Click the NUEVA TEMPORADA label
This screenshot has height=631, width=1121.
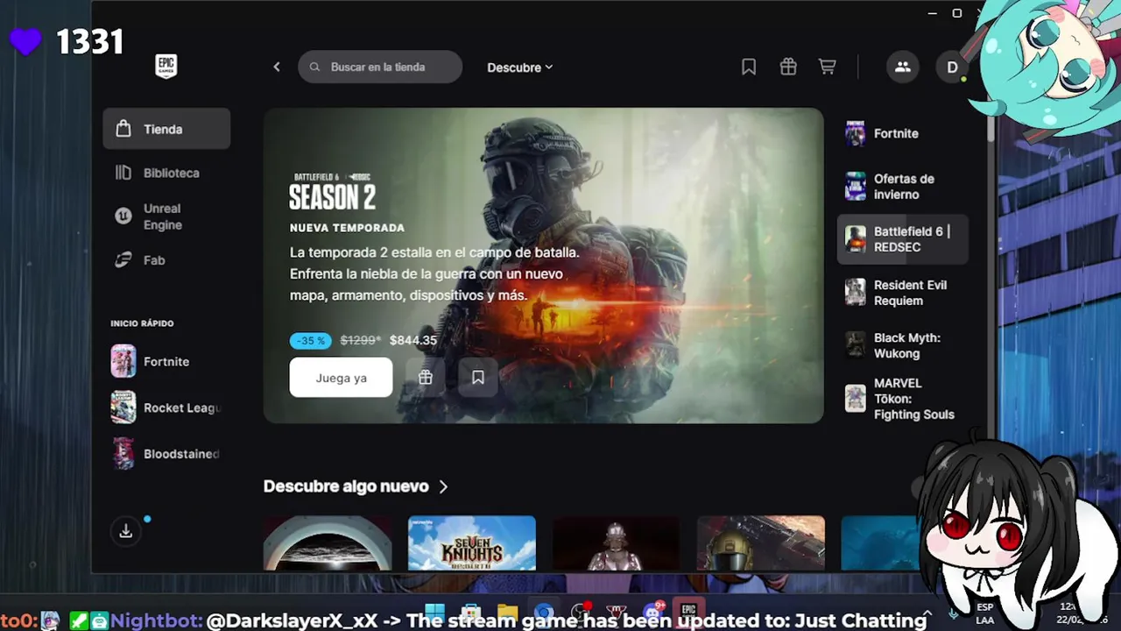[x=347, y=228]
